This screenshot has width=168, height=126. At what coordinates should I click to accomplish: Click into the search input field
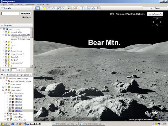(x=10, y=13)
